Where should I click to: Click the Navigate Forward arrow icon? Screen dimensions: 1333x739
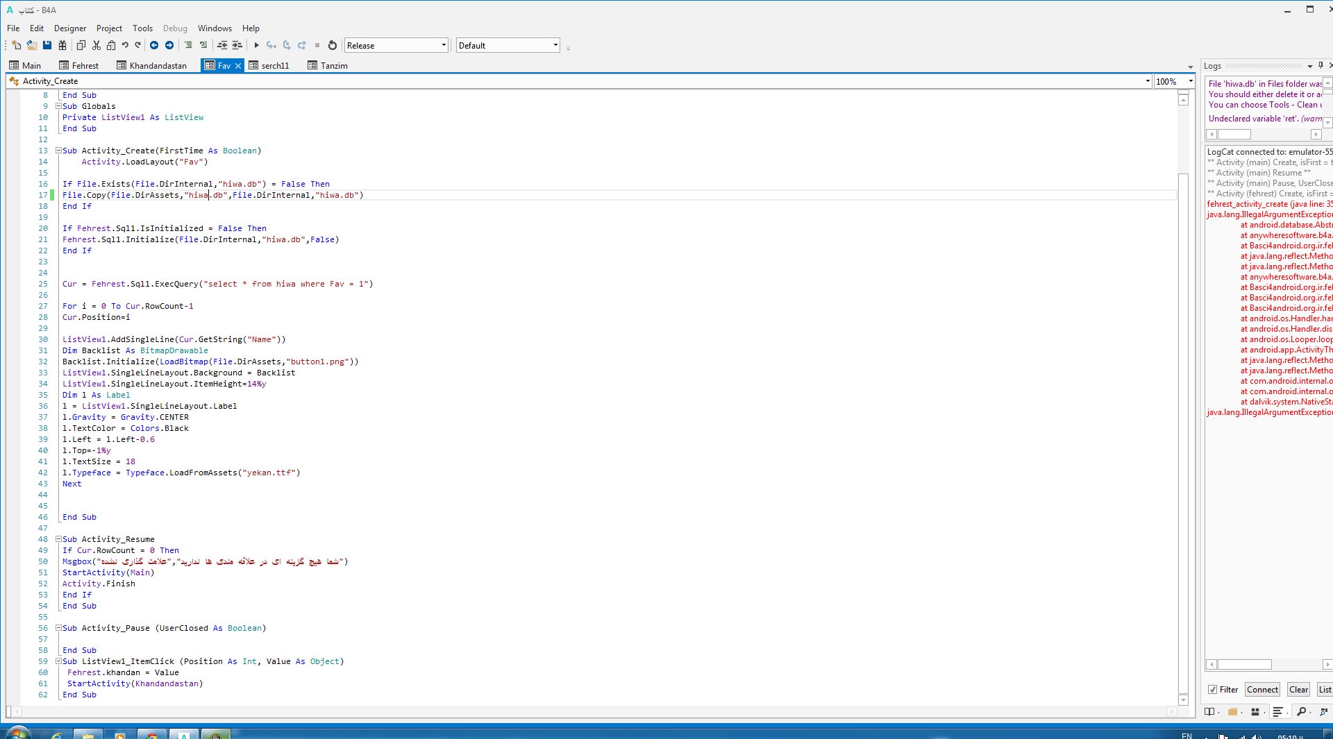tap(169, 45)
